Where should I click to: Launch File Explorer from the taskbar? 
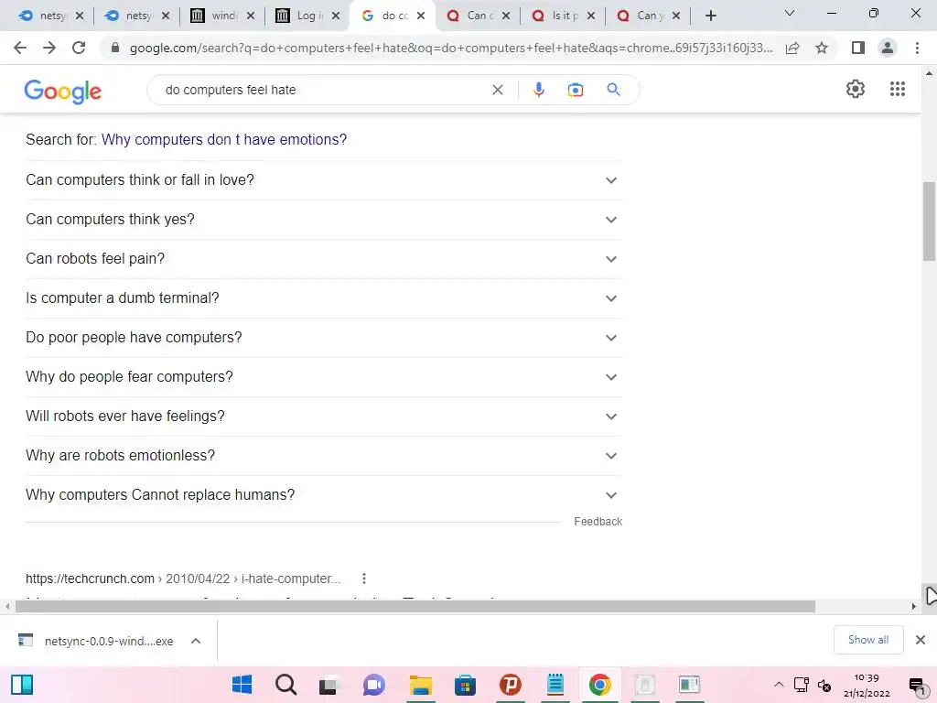click(x=420, y=685)
